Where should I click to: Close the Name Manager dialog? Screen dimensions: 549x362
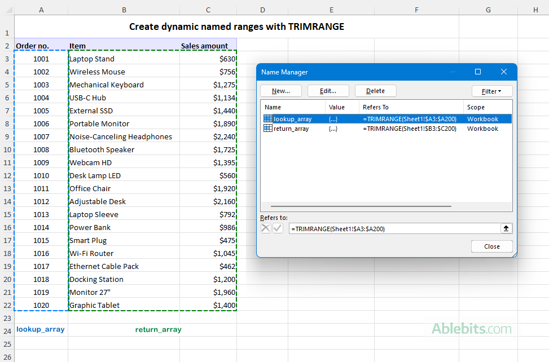(491, 246)
